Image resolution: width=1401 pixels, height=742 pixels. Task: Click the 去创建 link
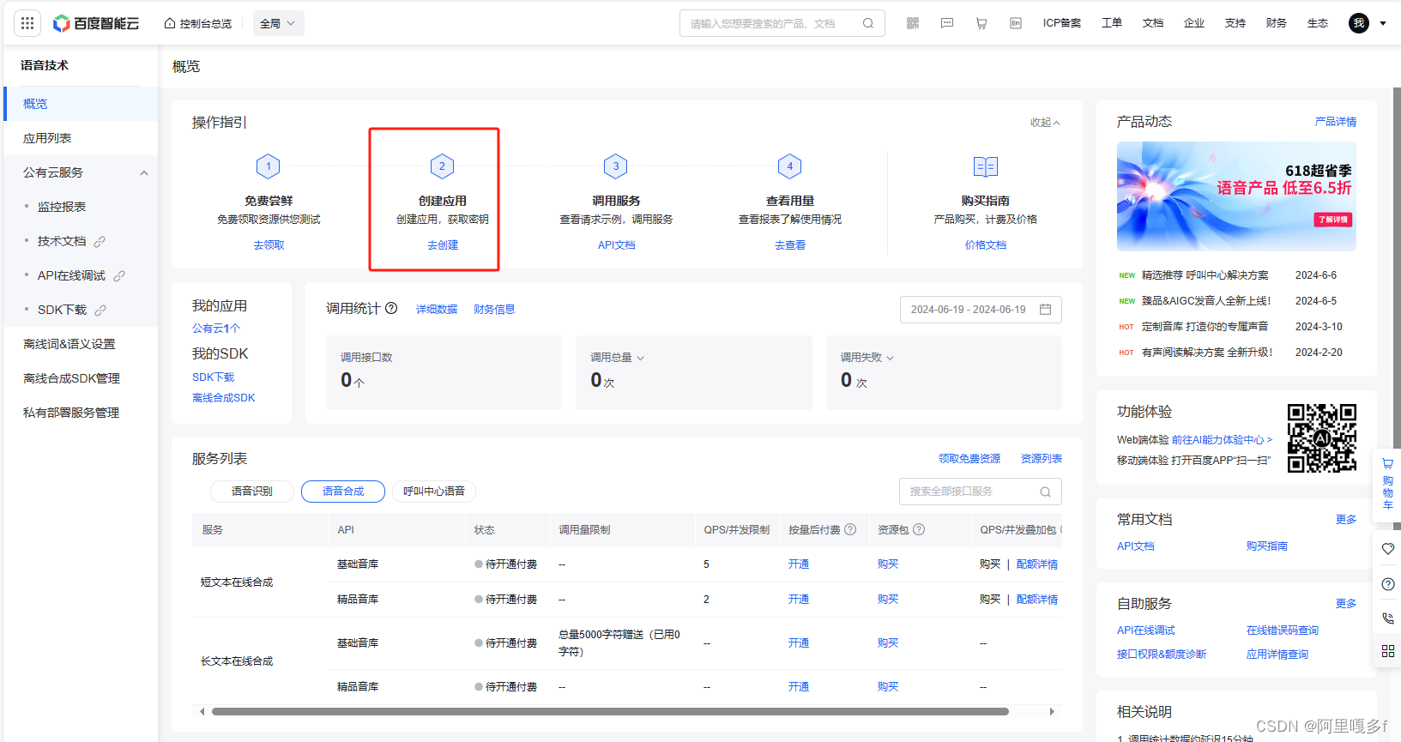click(x=443, y=245)
